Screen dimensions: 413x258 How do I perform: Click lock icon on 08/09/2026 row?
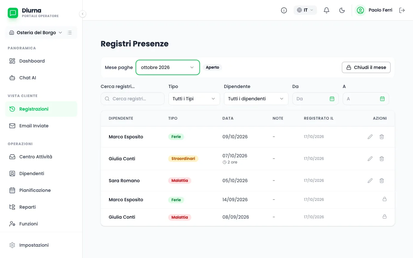click(385, 217)
